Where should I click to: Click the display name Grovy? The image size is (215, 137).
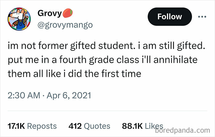coord(49,14)
